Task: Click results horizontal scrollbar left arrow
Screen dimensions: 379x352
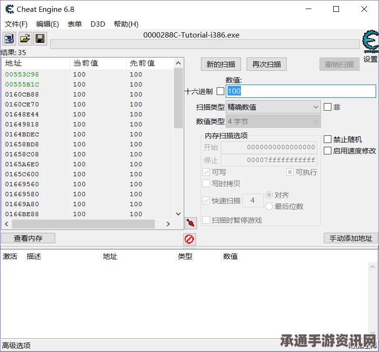Action: point(7,224)
